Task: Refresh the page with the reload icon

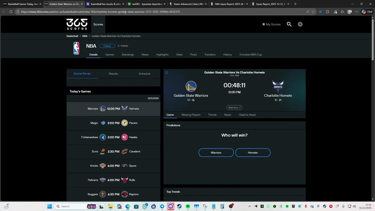Action: pyautogui.click(x=11, y=12)
